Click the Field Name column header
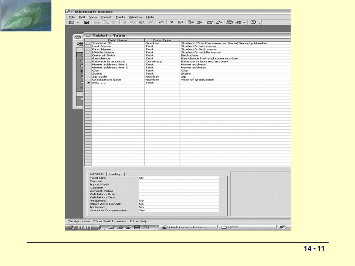 pos(118,40)
